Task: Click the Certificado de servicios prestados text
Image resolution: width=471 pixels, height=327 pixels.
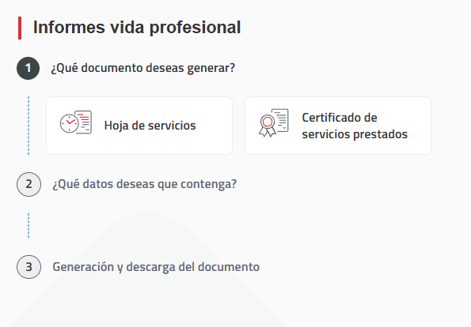Action: [x=355, y=126]
